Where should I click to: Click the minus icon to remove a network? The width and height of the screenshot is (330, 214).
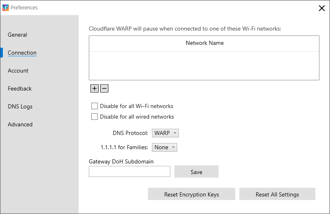104,88
